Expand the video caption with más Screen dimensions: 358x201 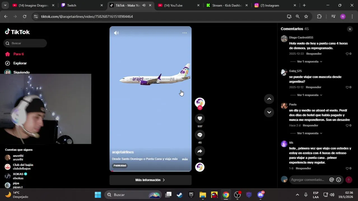[x=185, y=159]
